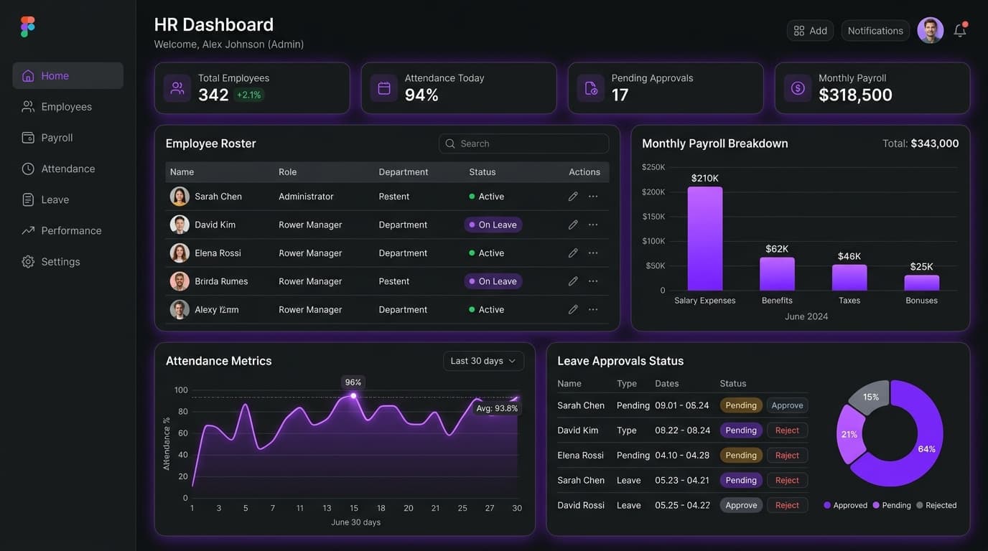Click the Total Employees people icon
988x551 pixels.
tap(177, 88)
